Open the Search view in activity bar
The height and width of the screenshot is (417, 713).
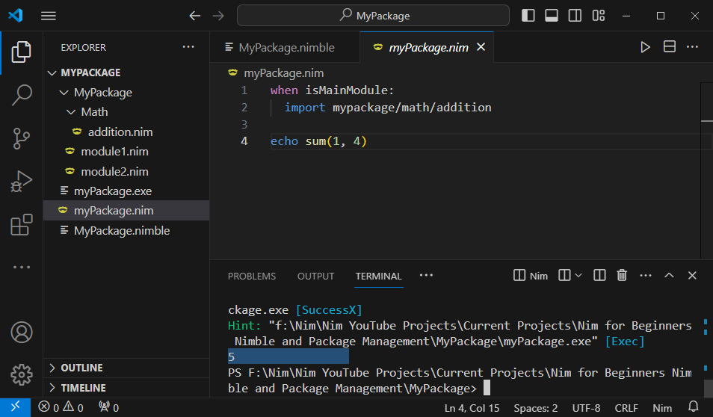(22, 95)
